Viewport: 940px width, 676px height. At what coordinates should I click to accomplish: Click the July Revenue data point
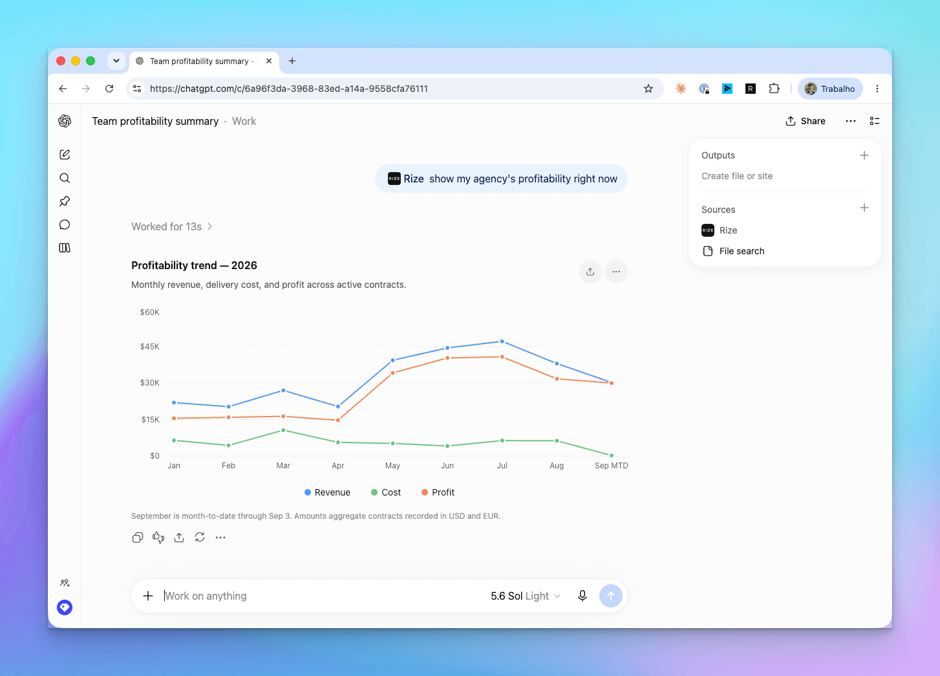502,342
